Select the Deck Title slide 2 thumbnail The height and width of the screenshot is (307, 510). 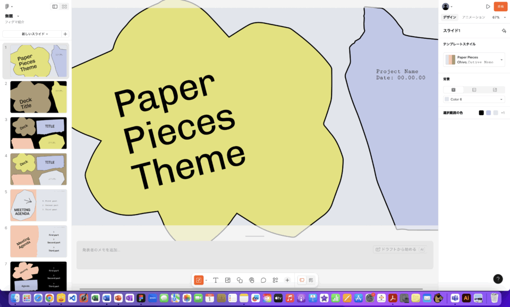click(38, 96)
